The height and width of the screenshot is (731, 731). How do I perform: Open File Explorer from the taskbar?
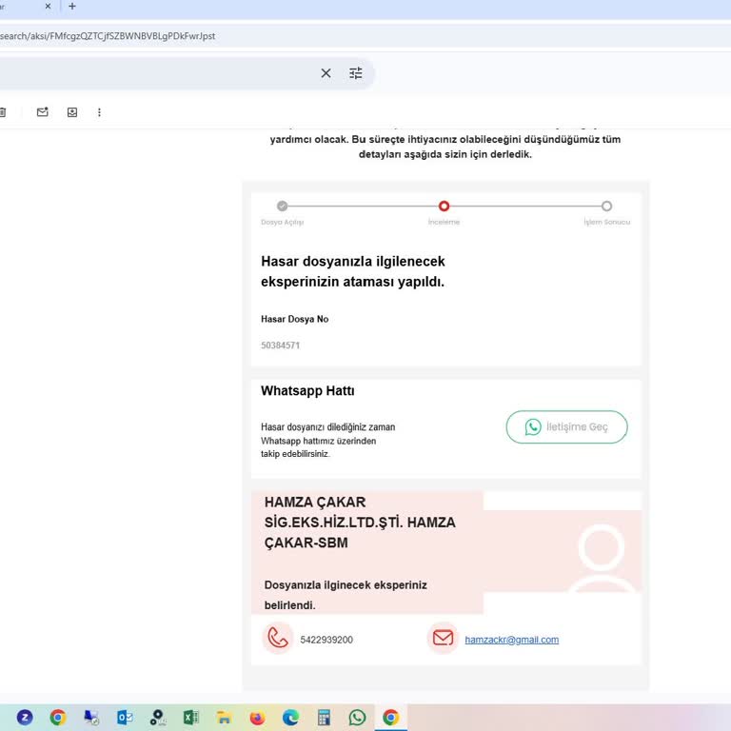tap(224, 717)
